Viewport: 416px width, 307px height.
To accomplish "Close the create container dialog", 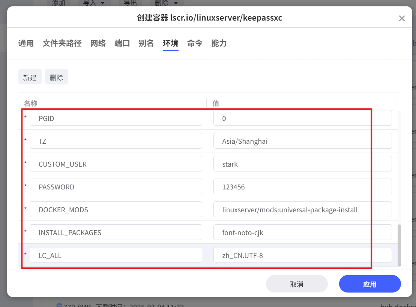I will pyautogui.click(x=402, y=18).
